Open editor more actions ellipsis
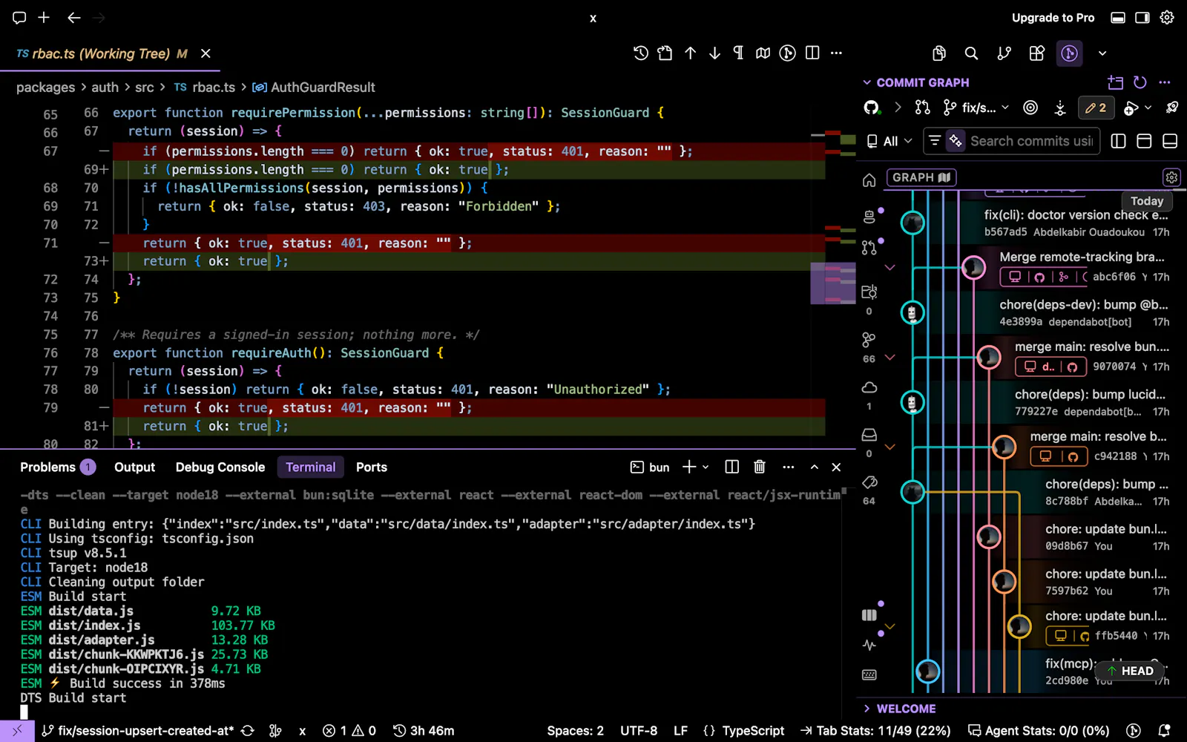 pyautogui.click(x=837, y=53)
